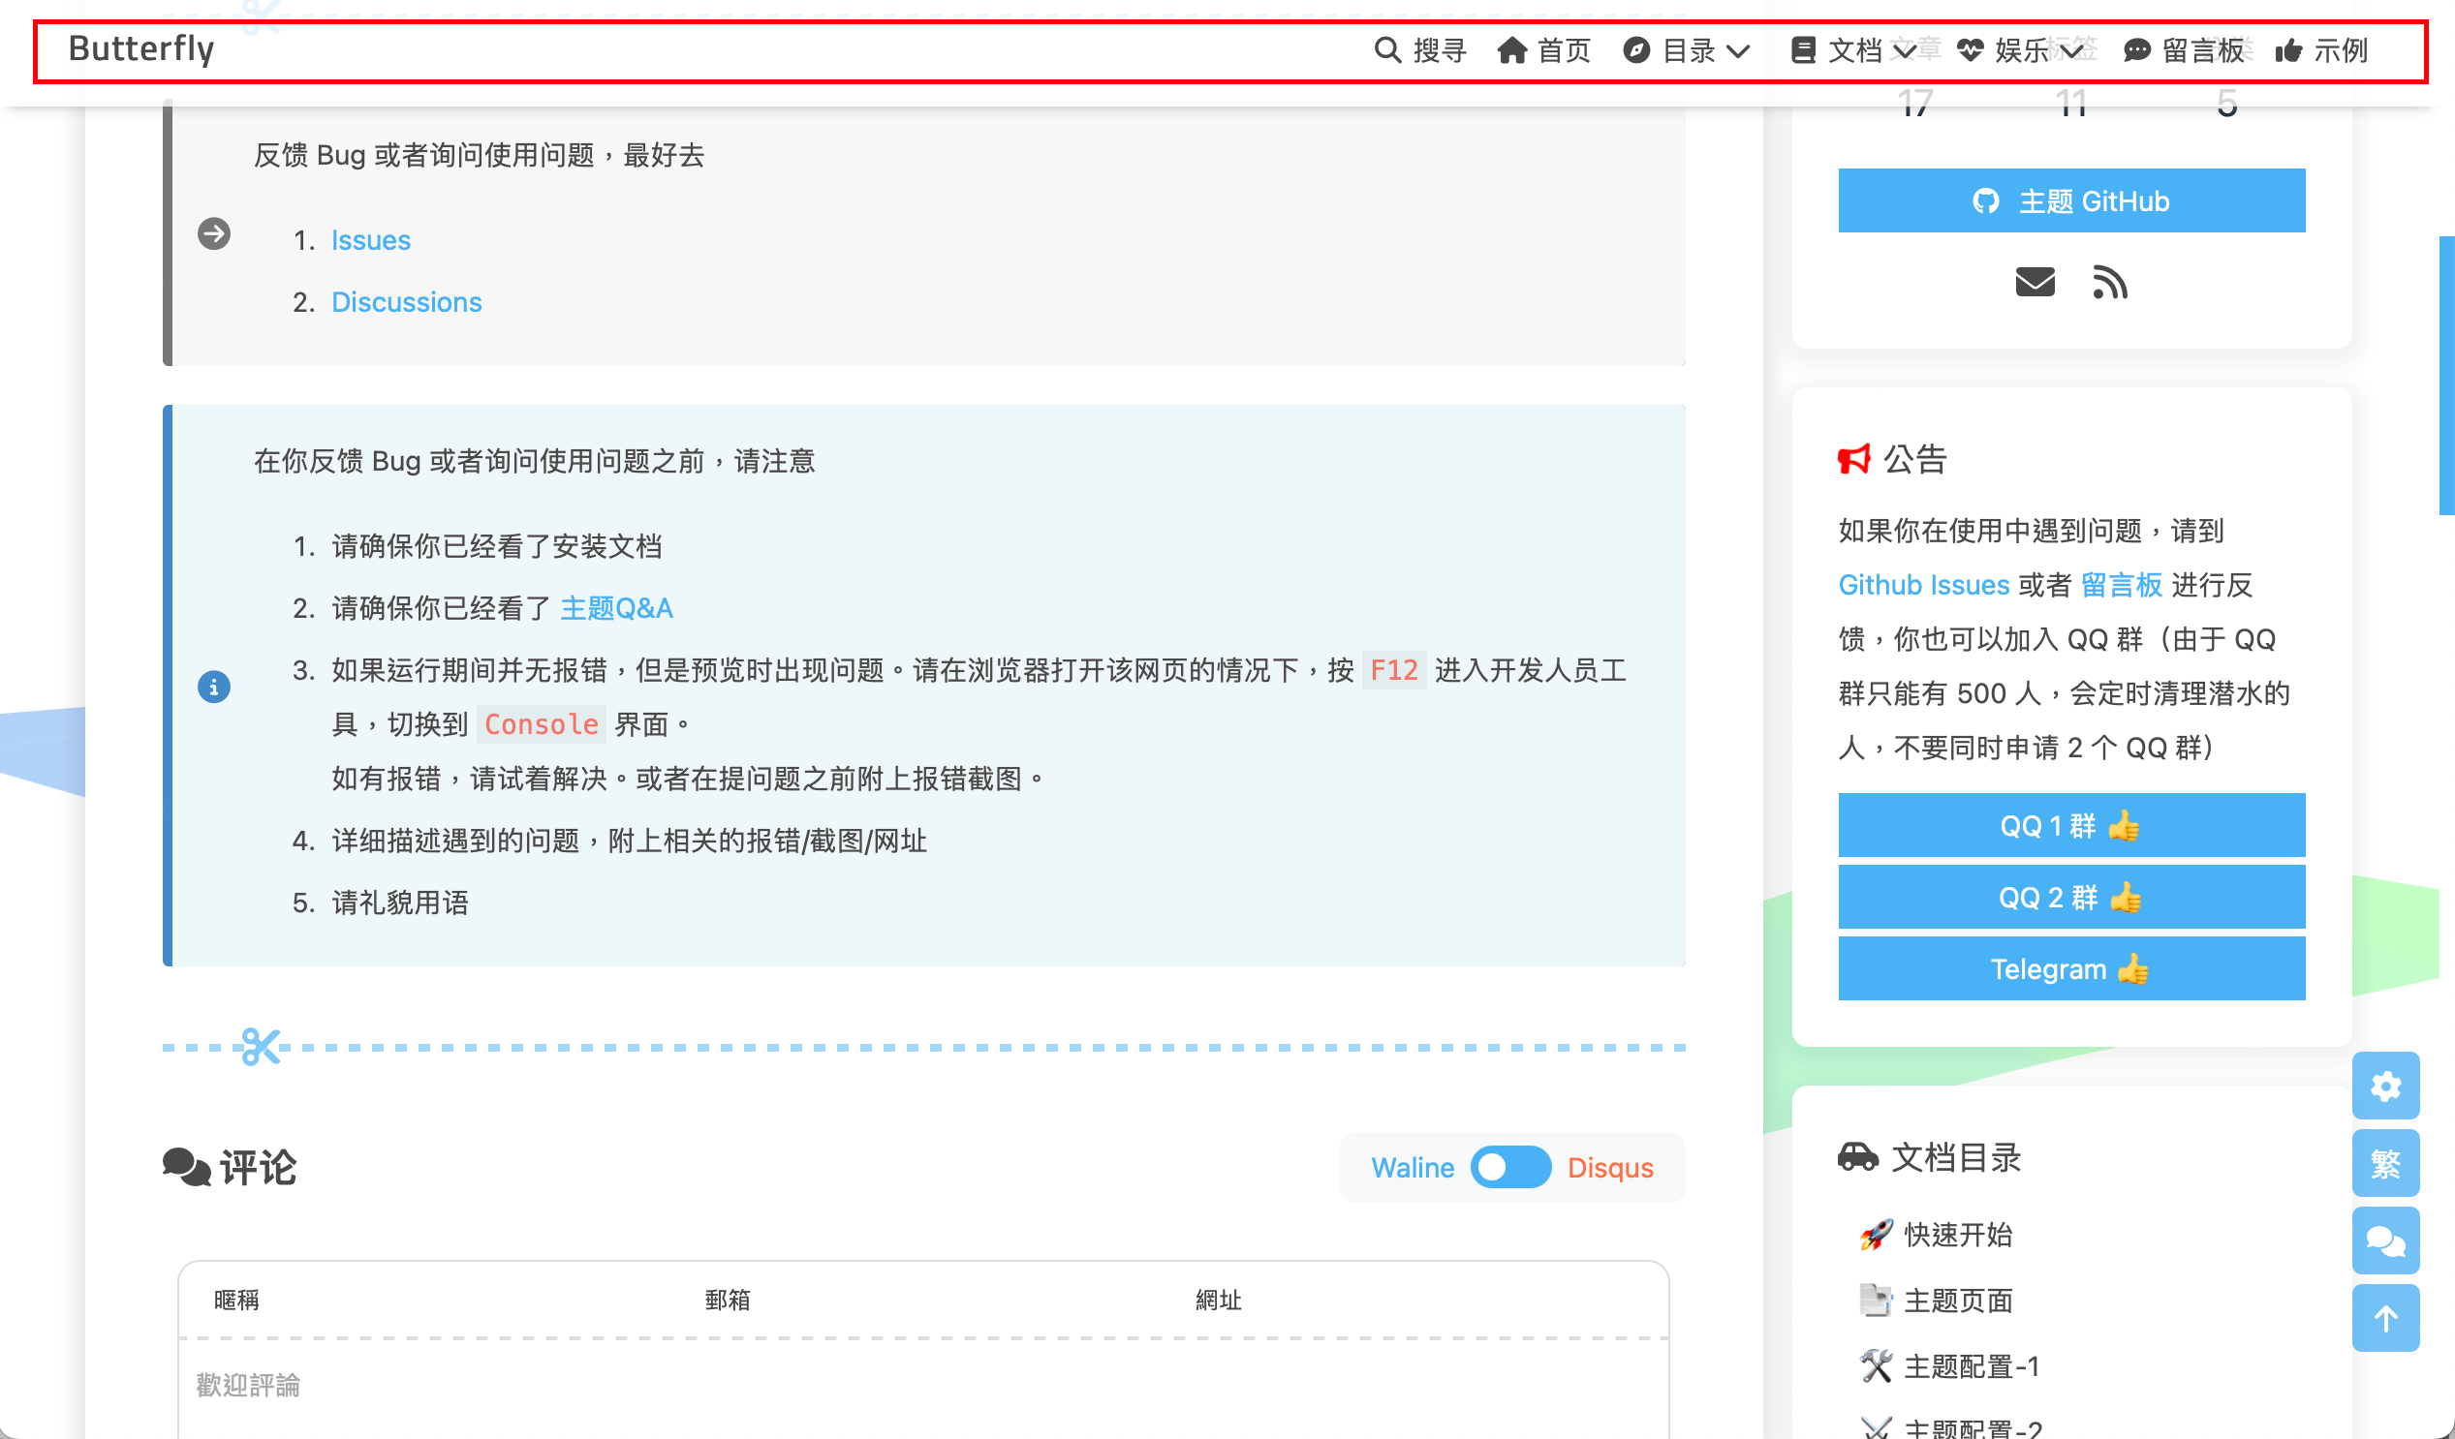Open the floating settings gear button
2455x1439 pixels.
point(2386,1086)
